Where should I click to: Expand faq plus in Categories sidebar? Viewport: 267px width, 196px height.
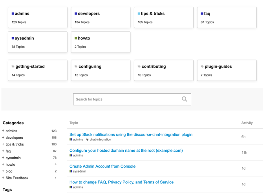coord(3,151)
